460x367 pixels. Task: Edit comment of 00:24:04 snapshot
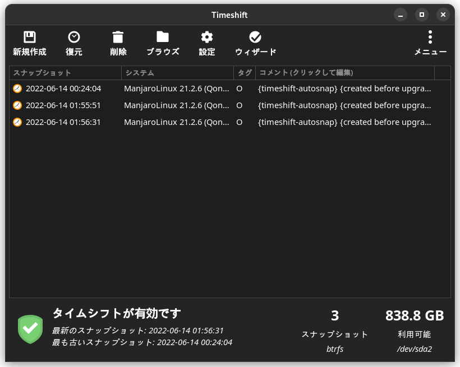point(344,89)
